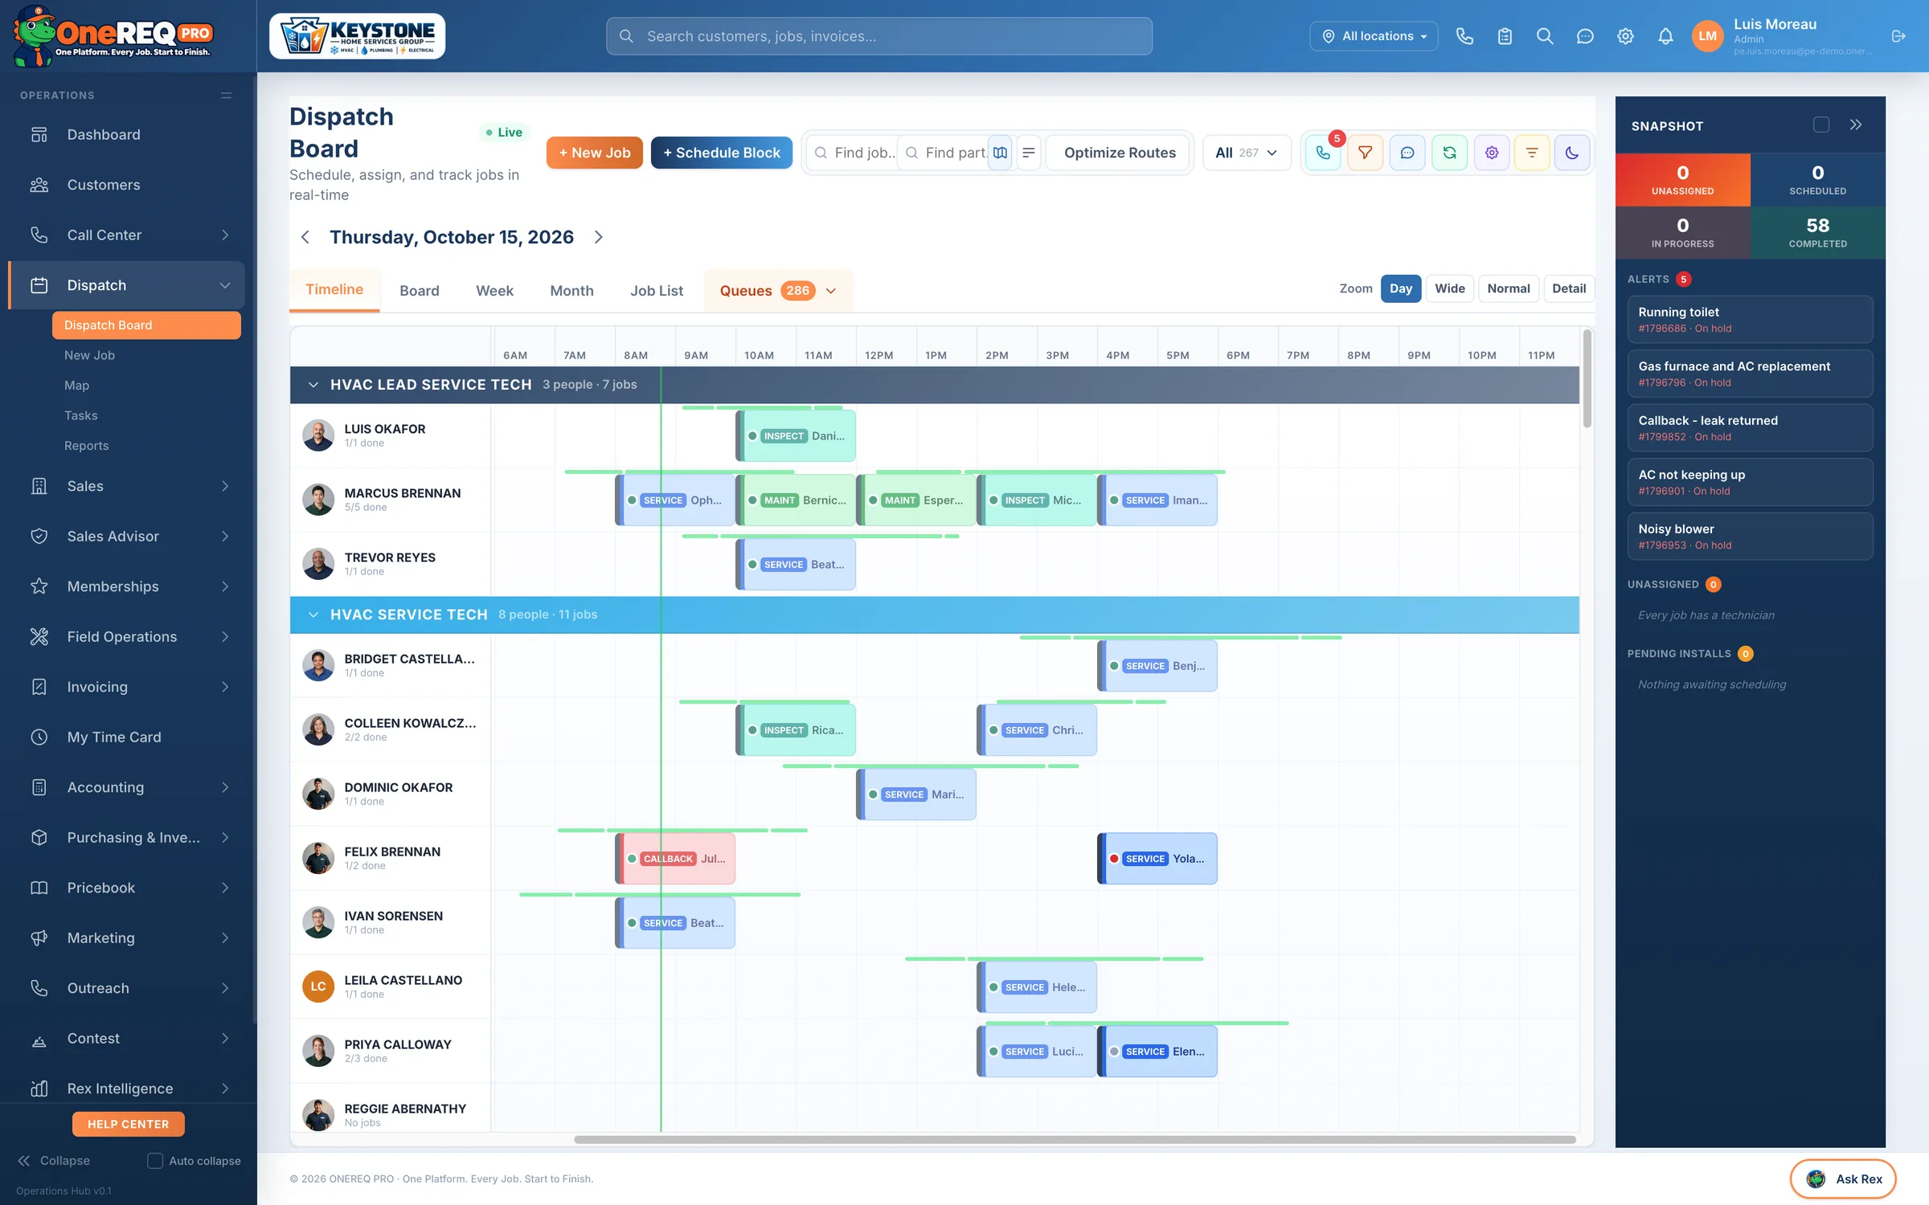Go to next day arrow
This screenshot has height=1205, width=1929.
coord(599,237)
